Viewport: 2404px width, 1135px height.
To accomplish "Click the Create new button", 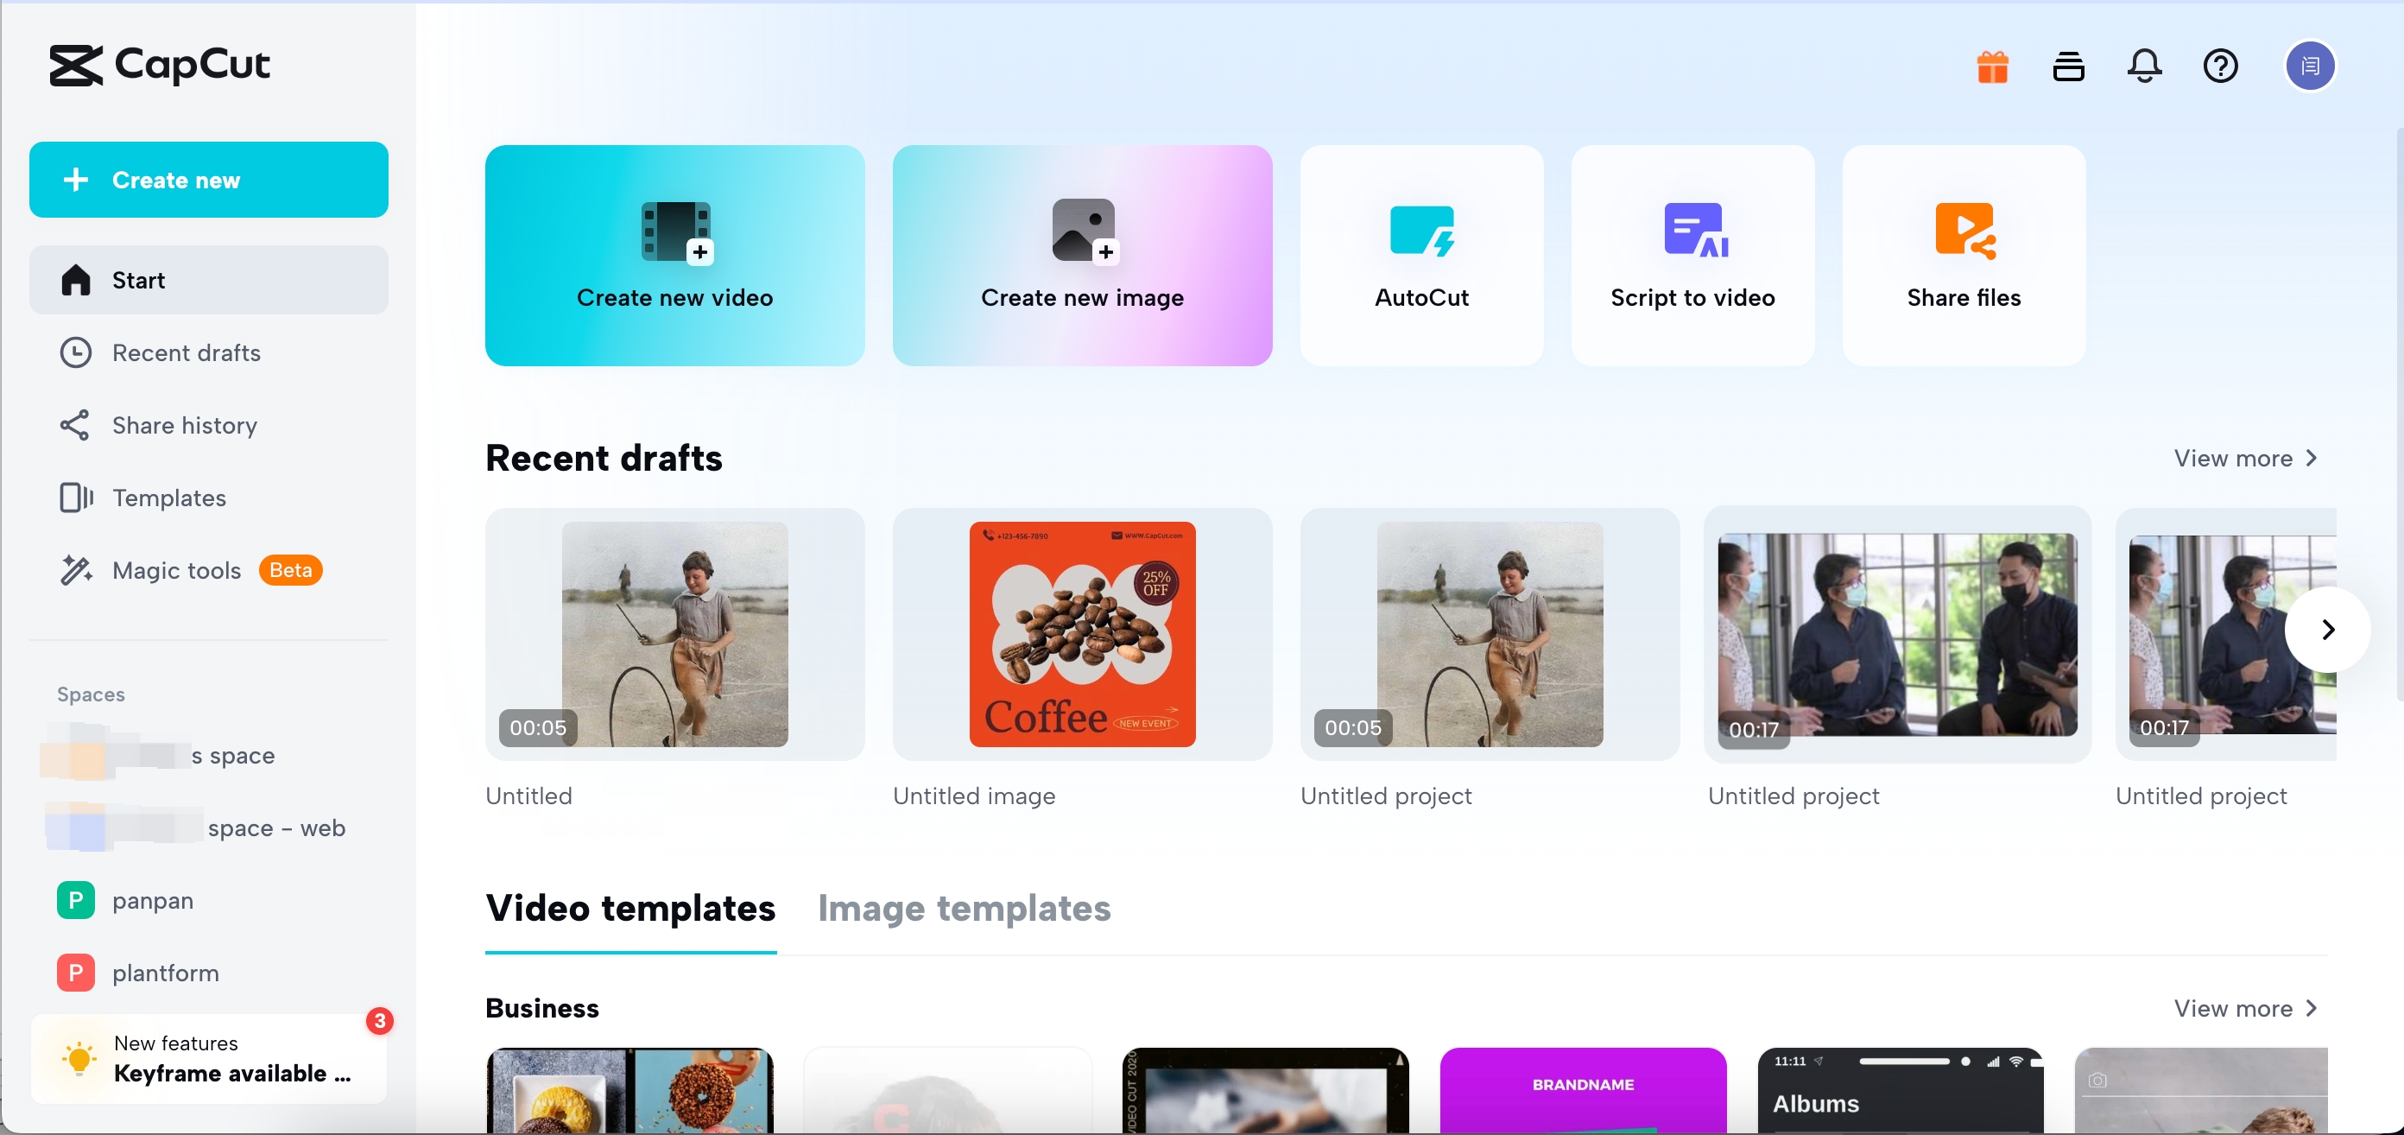I will [208, 179].
